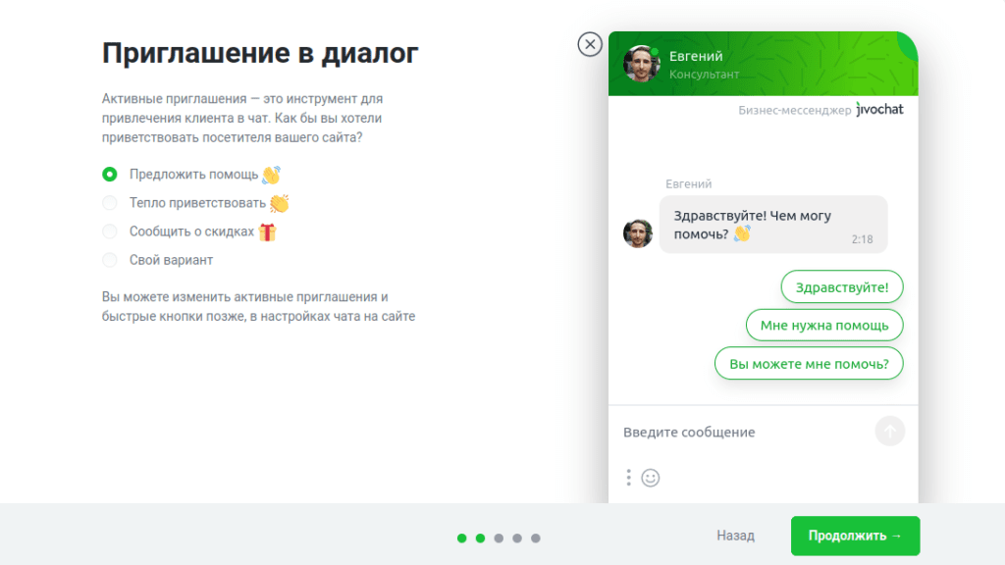
Task: Click the jivochat logo
Action: coord(879,110)
